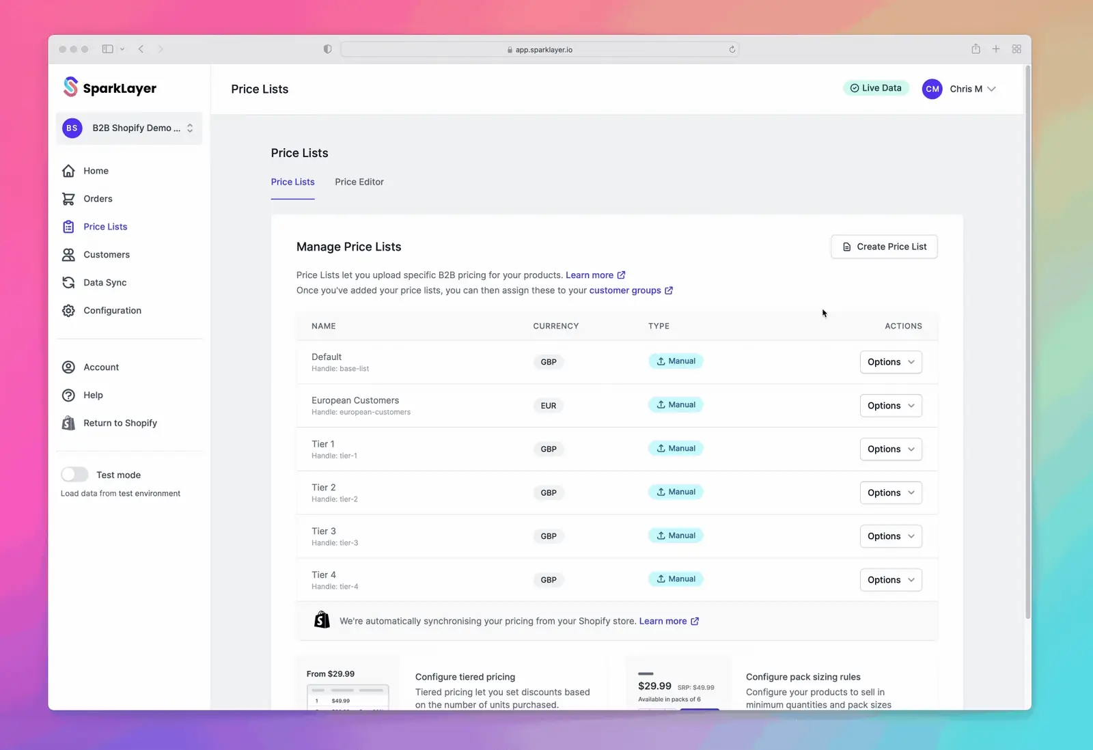
Task: Open Account in the sidebar
Action: (x=100, y=367)
